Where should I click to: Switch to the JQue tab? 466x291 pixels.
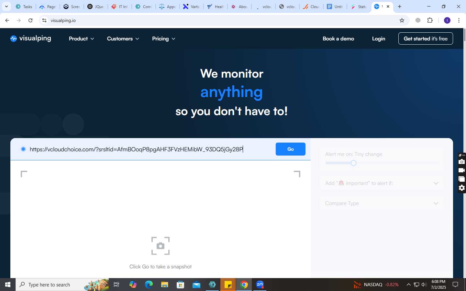tap(95, 6)
